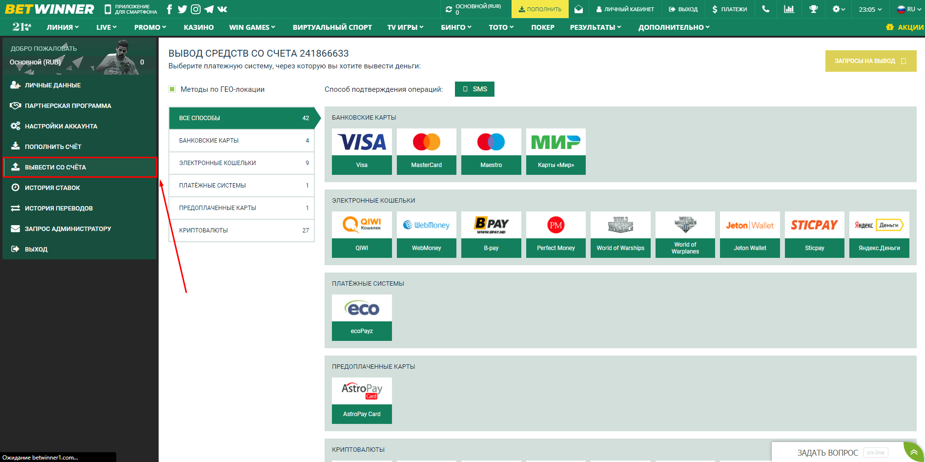925x462 pixels.
Task: Open the settings gear dropdown
Action: pos(839,9)
